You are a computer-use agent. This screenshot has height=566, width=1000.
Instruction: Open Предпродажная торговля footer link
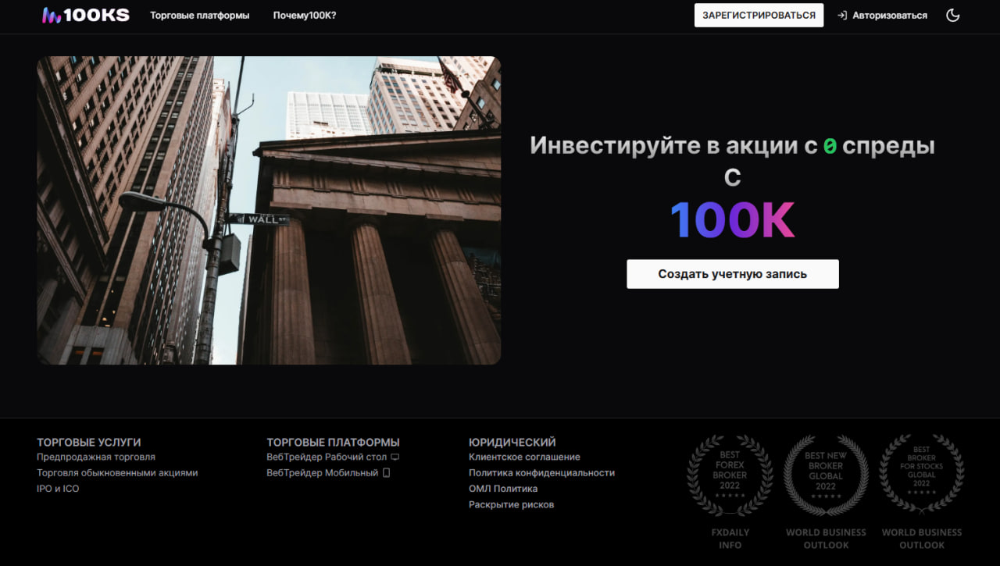coord(96,457)
